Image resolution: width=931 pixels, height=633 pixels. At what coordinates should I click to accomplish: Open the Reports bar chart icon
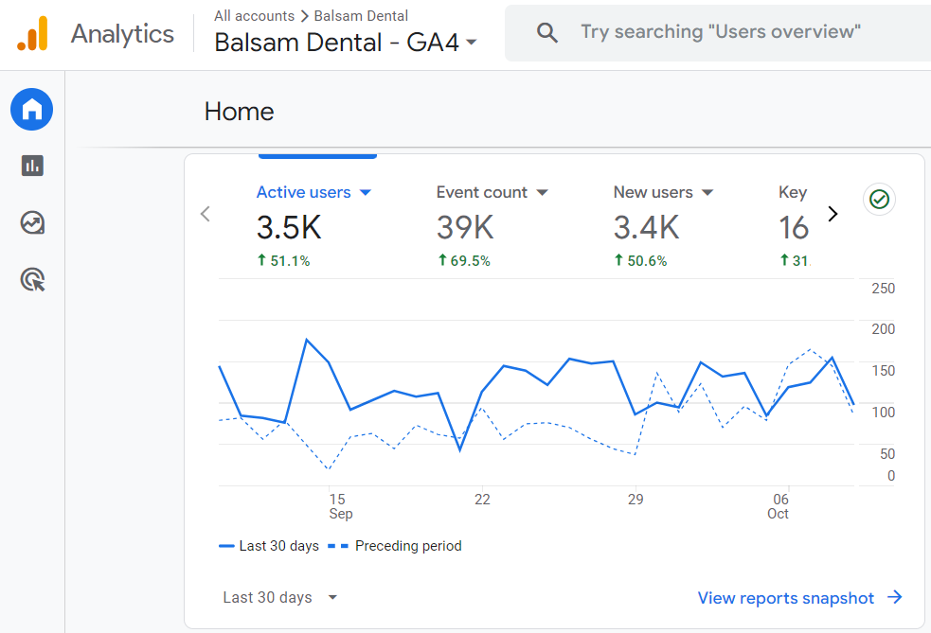(x=32, y=166)
